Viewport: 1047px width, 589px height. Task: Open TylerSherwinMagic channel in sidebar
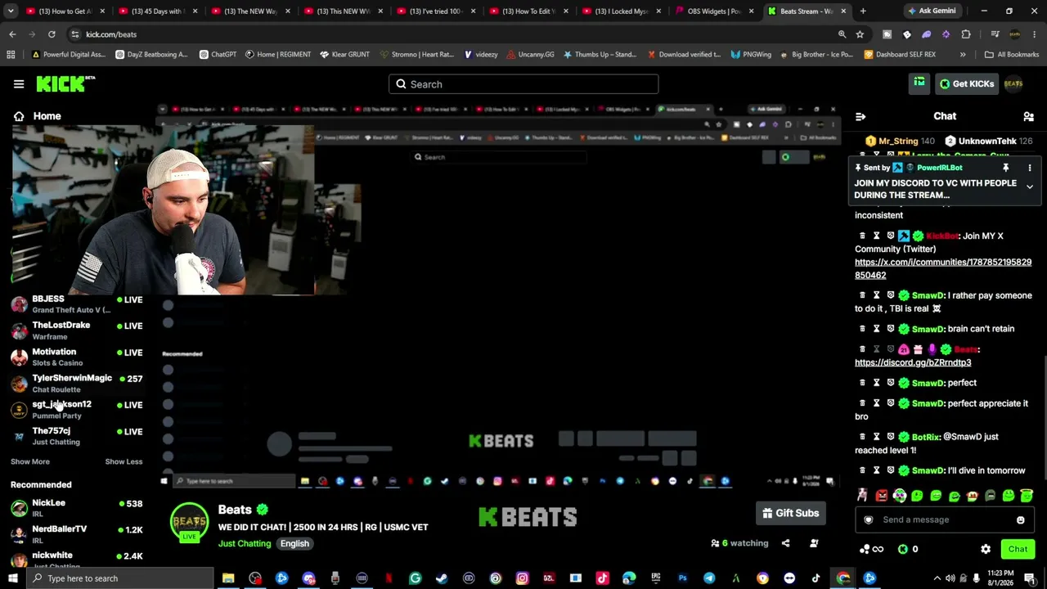[x=76, y=384]
